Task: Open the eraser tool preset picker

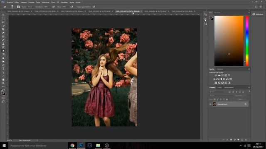Action: tap(5, 7)
